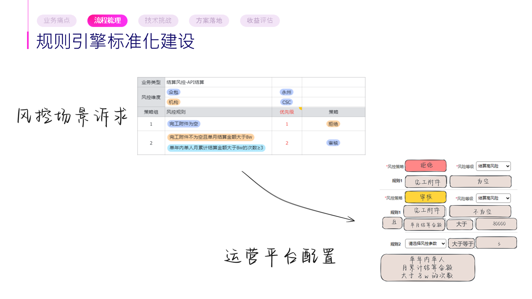532x299 pixels.
Task: Open the 技术挑战 tab
Action: (158, 21)
